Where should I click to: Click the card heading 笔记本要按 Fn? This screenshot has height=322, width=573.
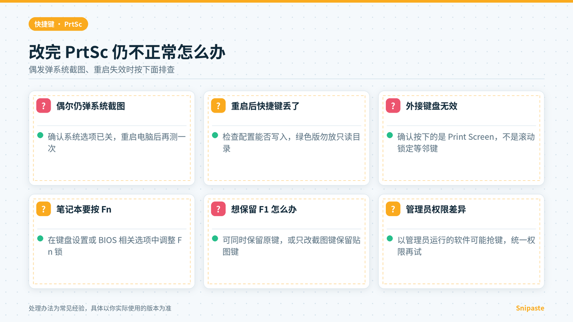pos(84,209)
